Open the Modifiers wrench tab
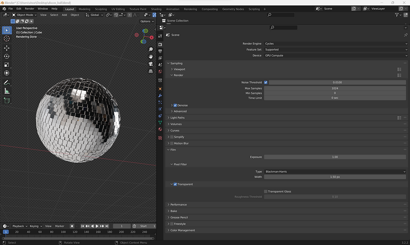The image size is (410, 245). [160, 95]
